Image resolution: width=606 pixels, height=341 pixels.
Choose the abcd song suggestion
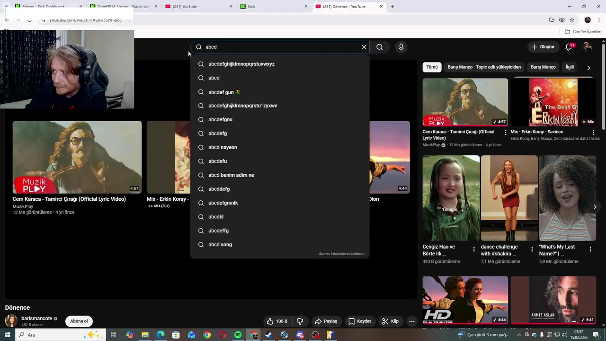coord(280,244)
